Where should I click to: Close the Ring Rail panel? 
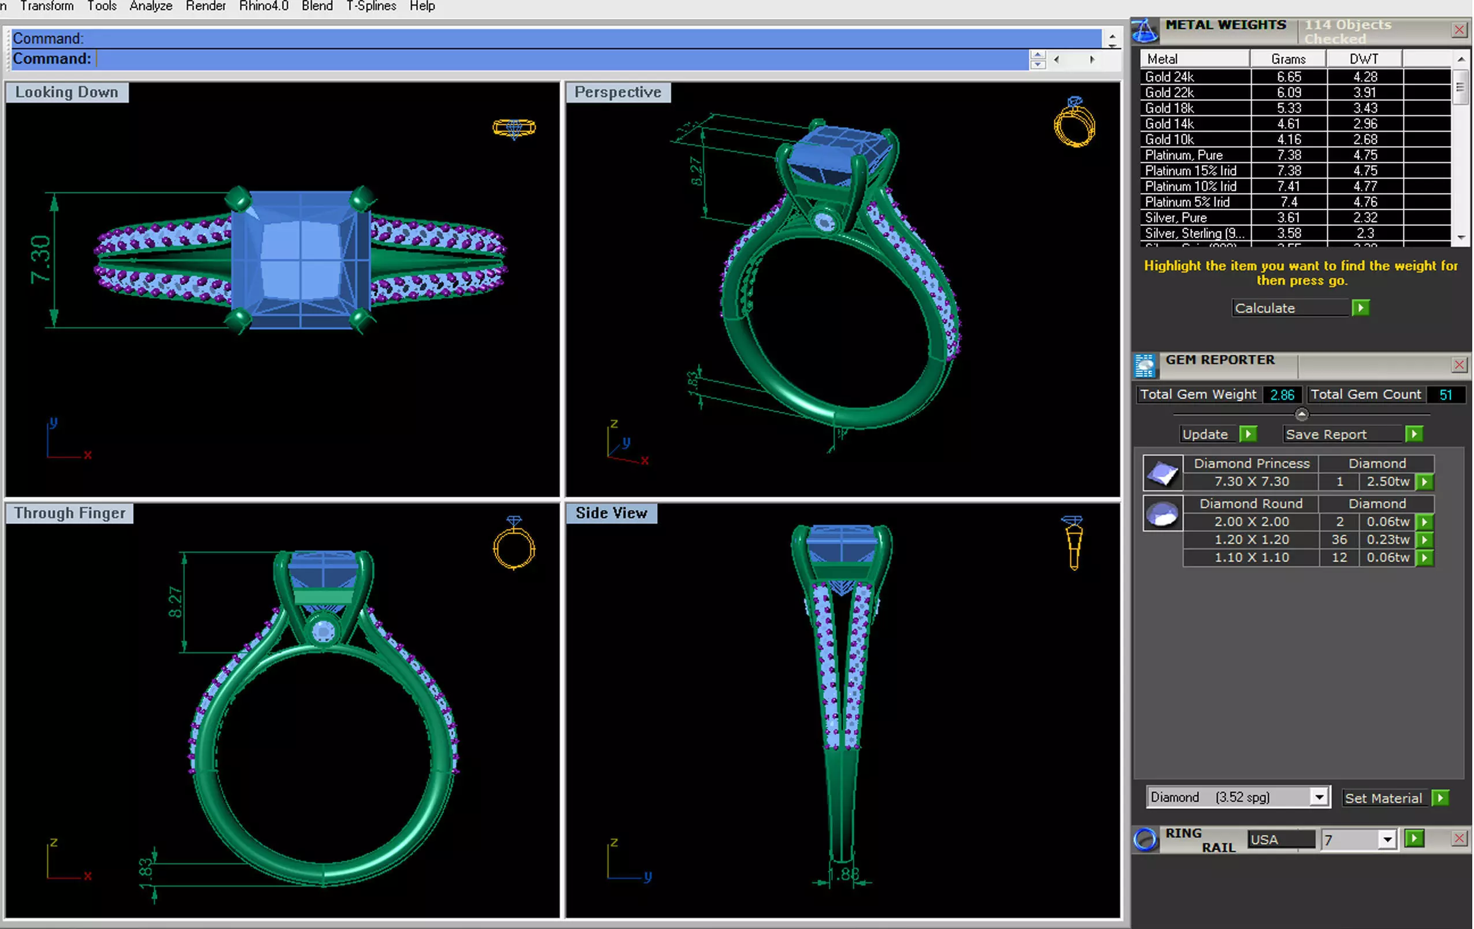(1459, 838)
